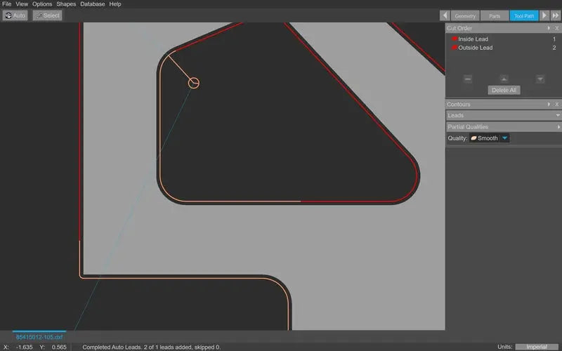This screenshot has width=562, height=351.
Task: Move selected cut down in order
Action: tap(540, 79)
